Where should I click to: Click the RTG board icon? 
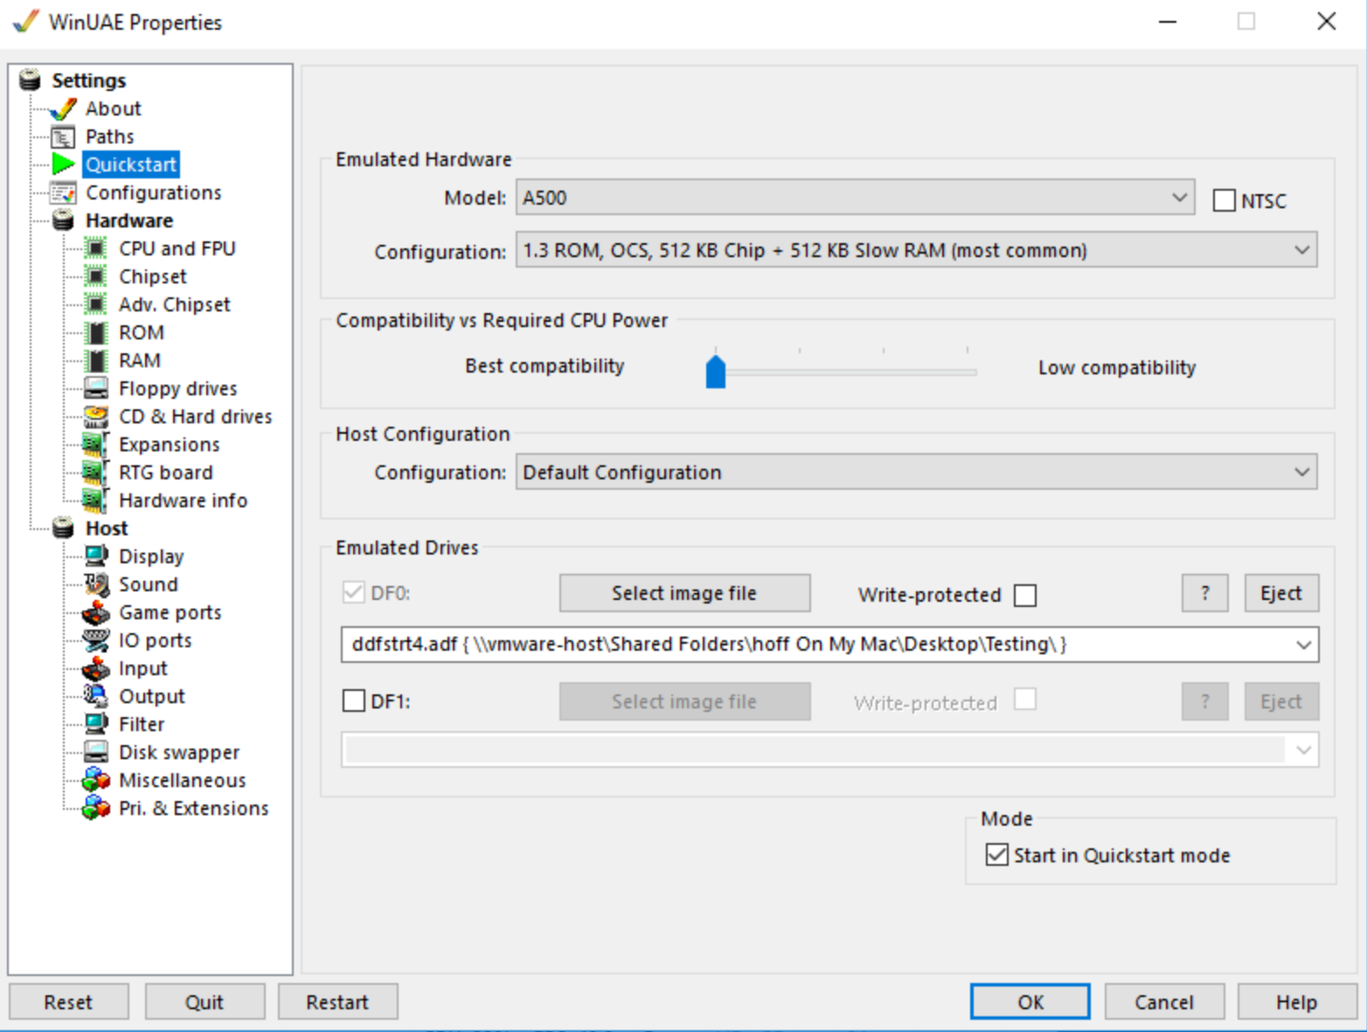(x=96, y=472)
